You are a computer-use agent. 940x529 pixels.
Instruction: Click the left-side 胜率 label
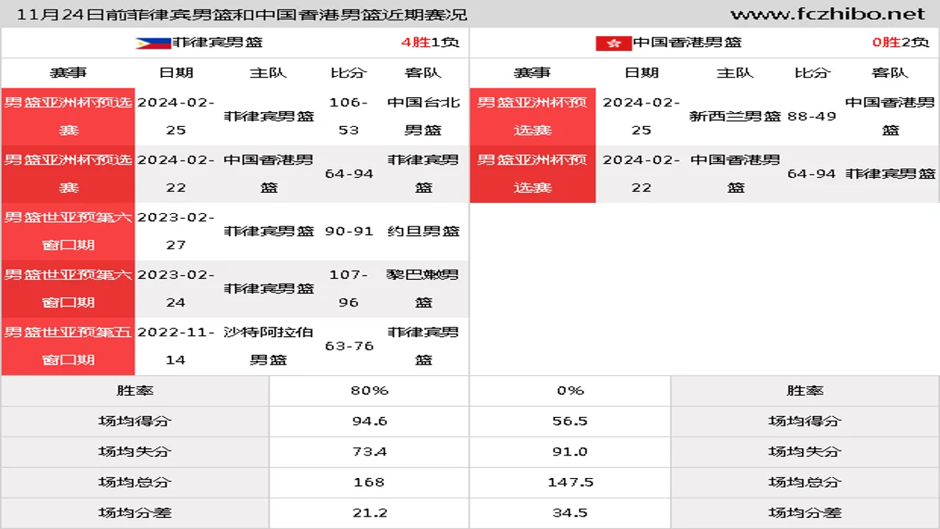135,390
